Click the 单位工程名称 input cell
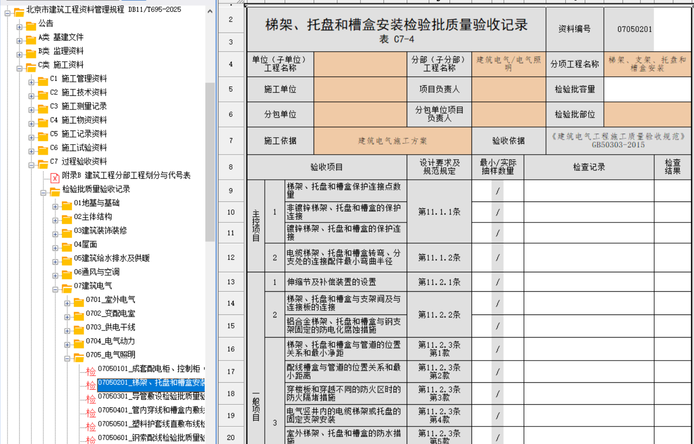This screenshot has width=694, height=444. [x=360, y=64]
